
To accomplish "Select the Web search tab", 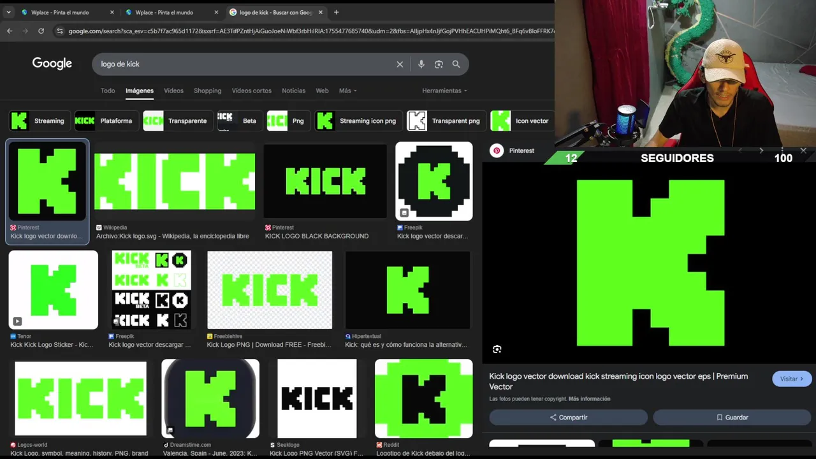I will point(322,91).
